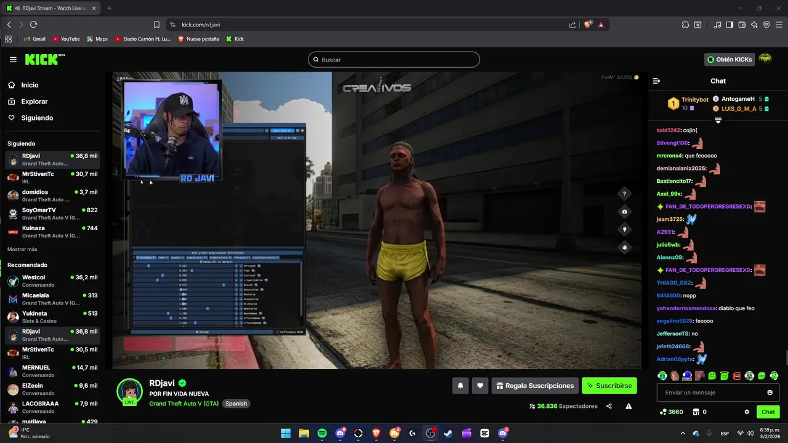Open YouTube bookmark in bookmarks bar
This screenshot has width=788, height=443.
pos(66,39)
